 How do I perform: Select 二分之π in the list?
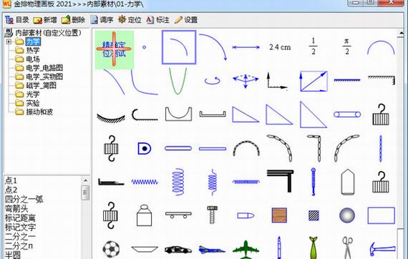pos(19,246)
